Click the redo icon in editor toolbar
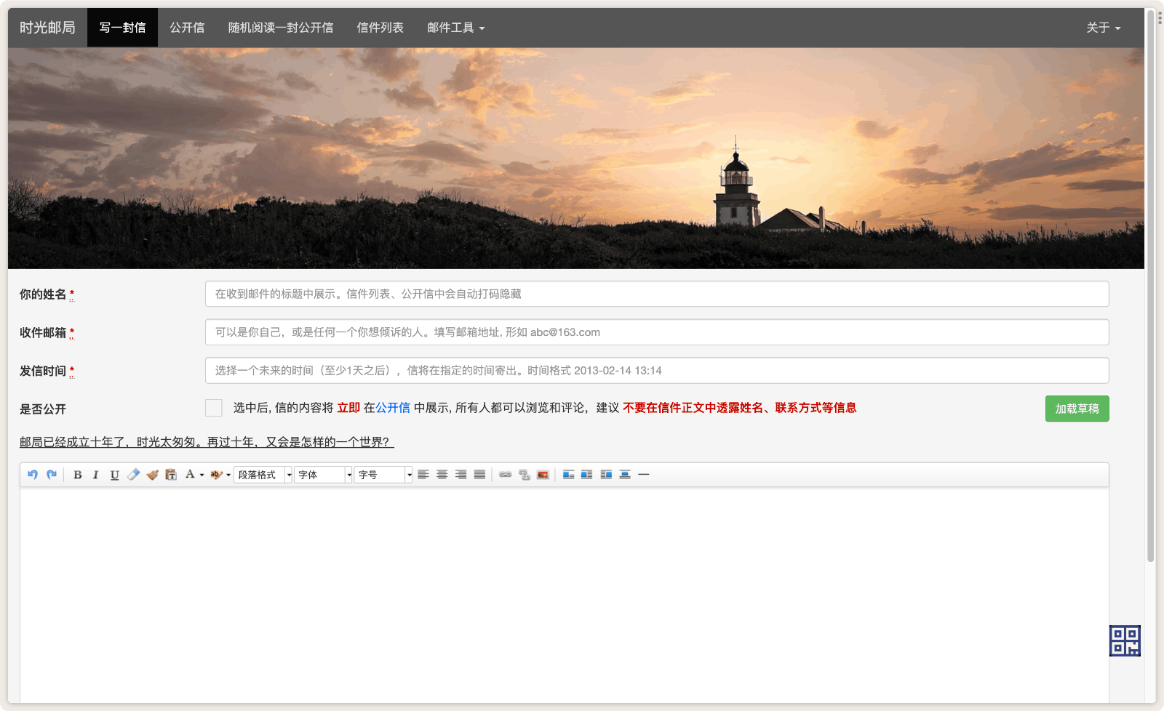Screen dimensions: 1164x711 (x=52, y=475)
